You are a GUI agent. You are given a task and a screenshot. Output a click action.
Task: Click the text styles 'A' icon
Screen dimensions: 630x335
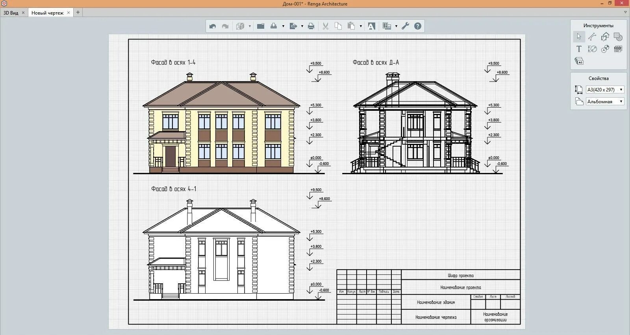click(371, 26)
